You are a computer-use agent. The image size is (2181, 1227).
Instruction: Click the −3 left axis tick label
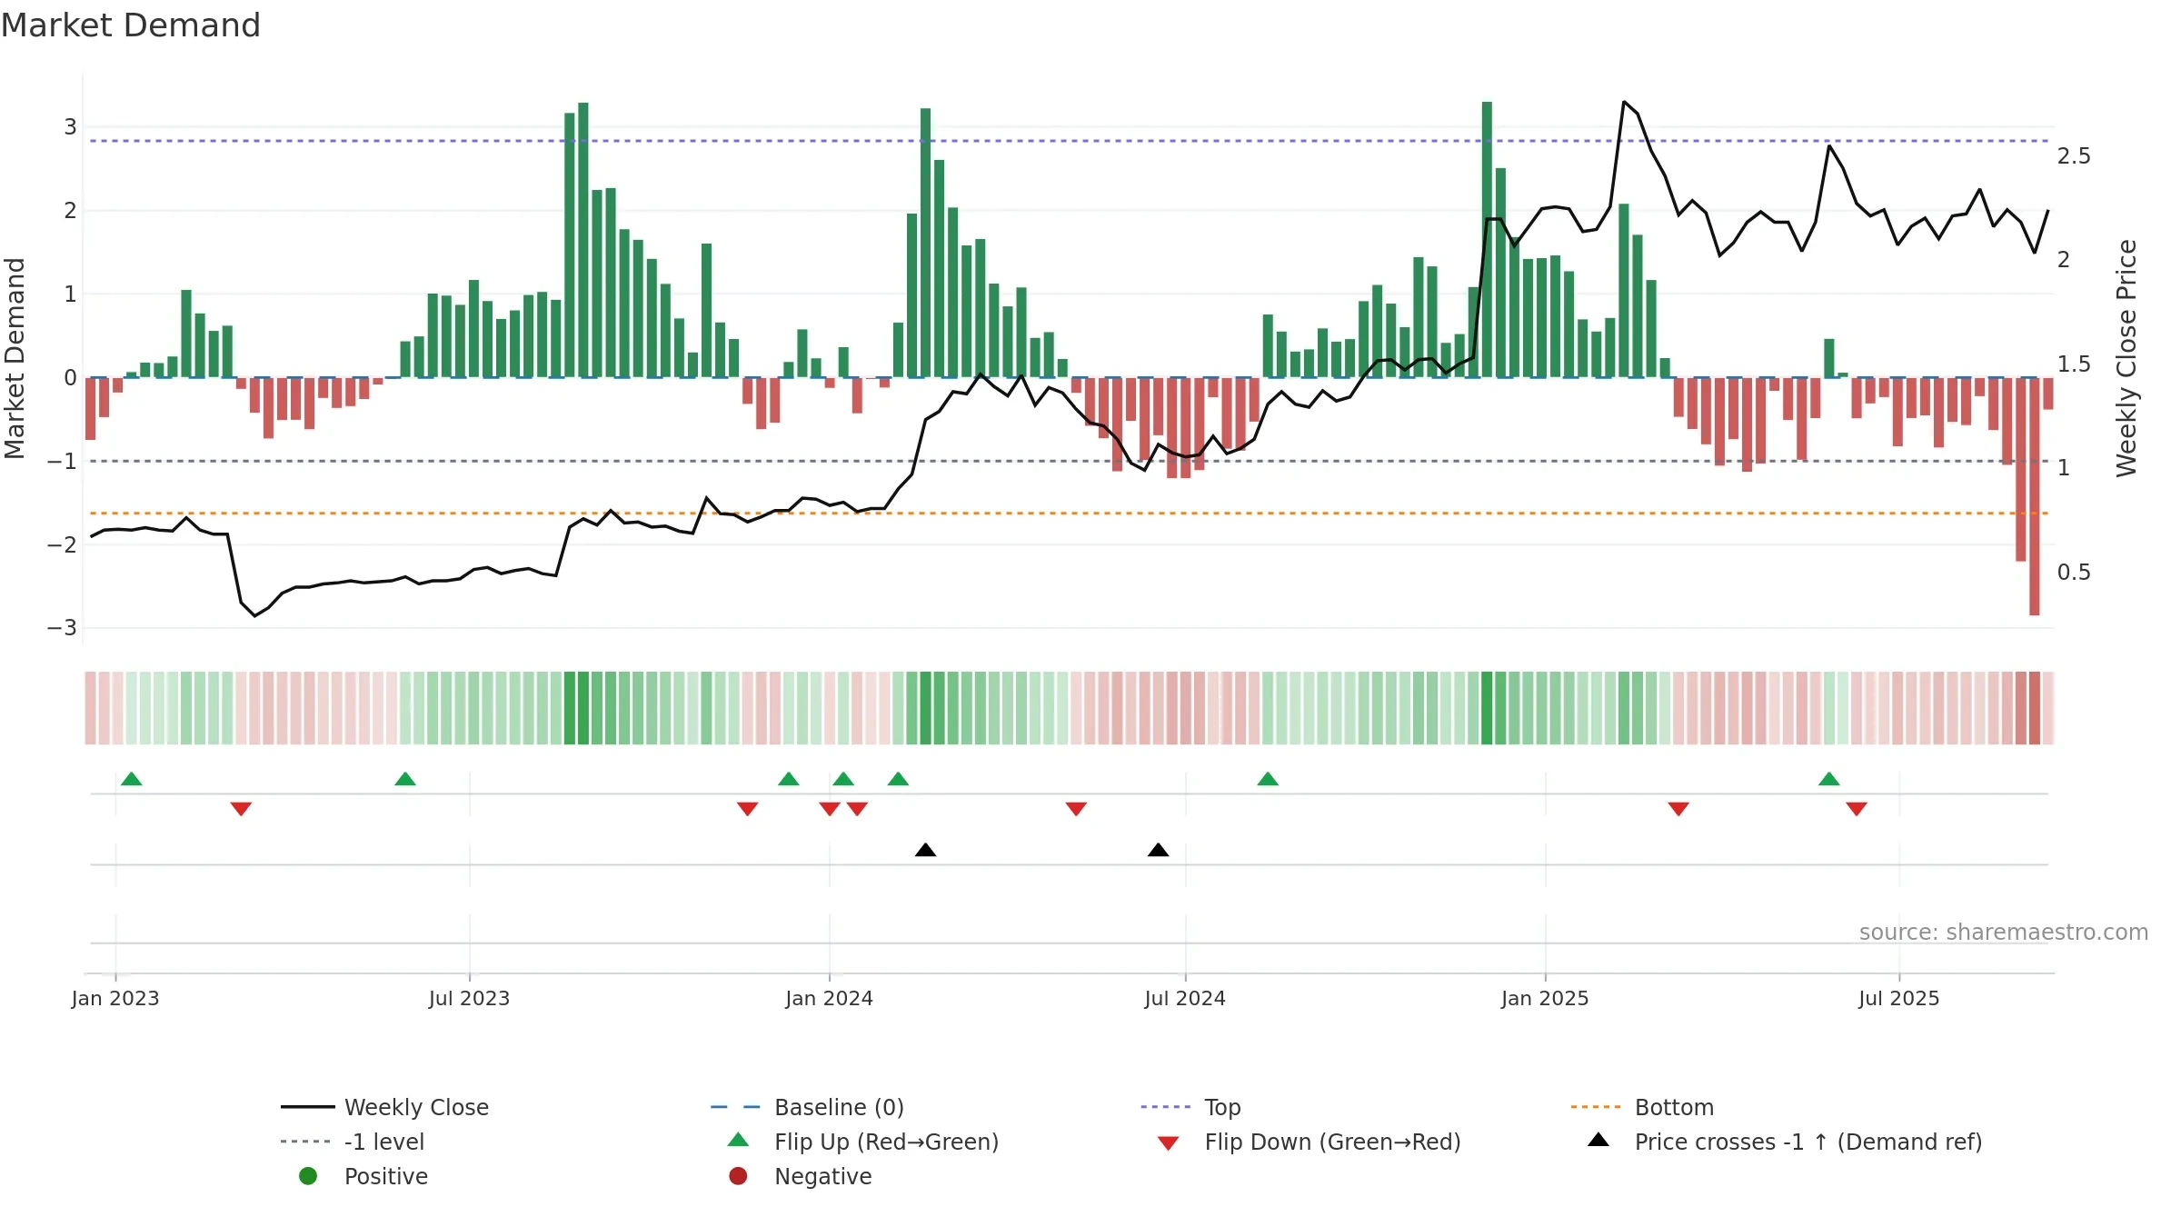pos(62,628)
